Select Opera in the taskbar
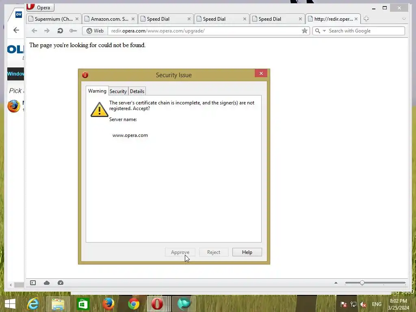 coord(157,304)
